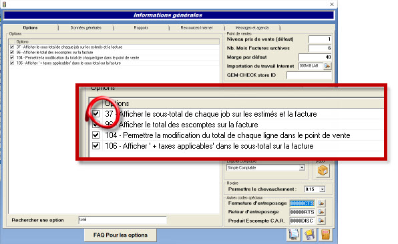Image resolution: width=398 pixels, height=244 pixels.
Task: Select row "106 - Afficher ' + taxes applicables'"
Action: tap(114, 63)
